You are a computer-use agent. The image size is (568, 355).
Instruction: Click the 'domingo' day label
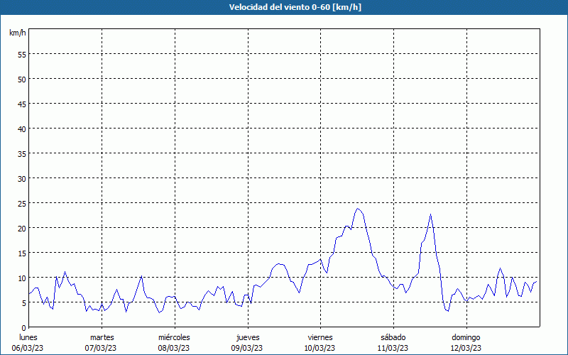(466, 337)
